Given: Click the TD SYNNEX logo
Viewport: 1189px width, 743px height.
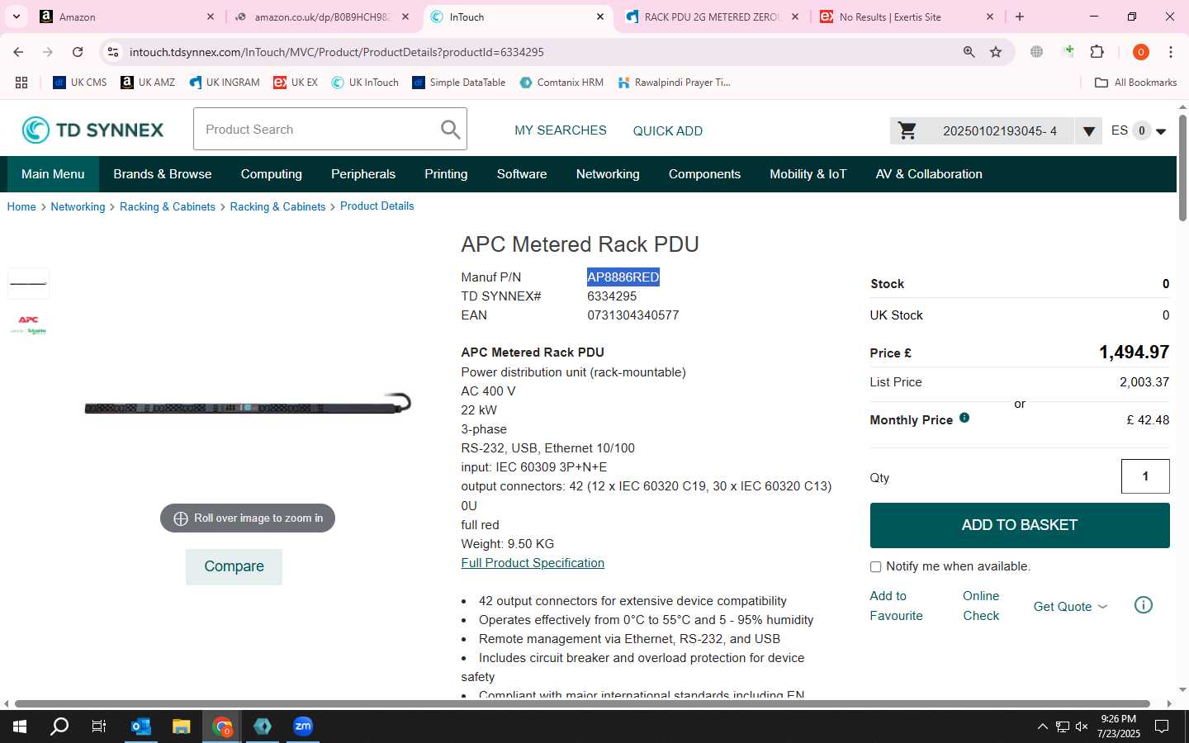Looking at the screenshot, I should coord(92,130).
